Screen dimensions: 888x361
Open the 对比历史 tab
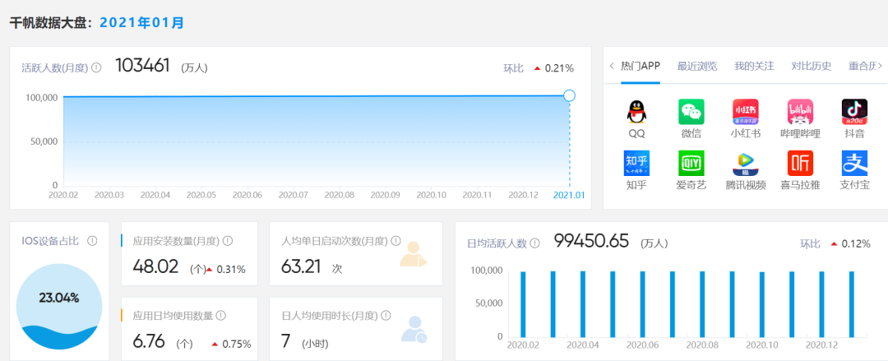click(811, 67)
